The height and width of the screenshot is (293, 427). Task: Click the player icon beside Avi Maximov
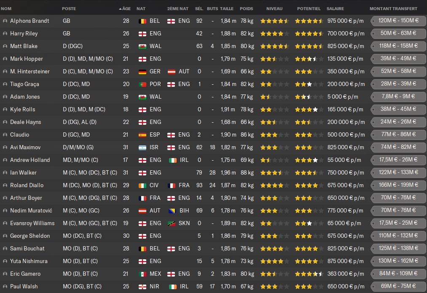[x=5, y=147]
